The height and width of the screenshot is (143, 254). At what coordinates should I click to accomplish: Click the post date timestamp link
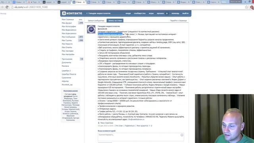tap(106, 126)
